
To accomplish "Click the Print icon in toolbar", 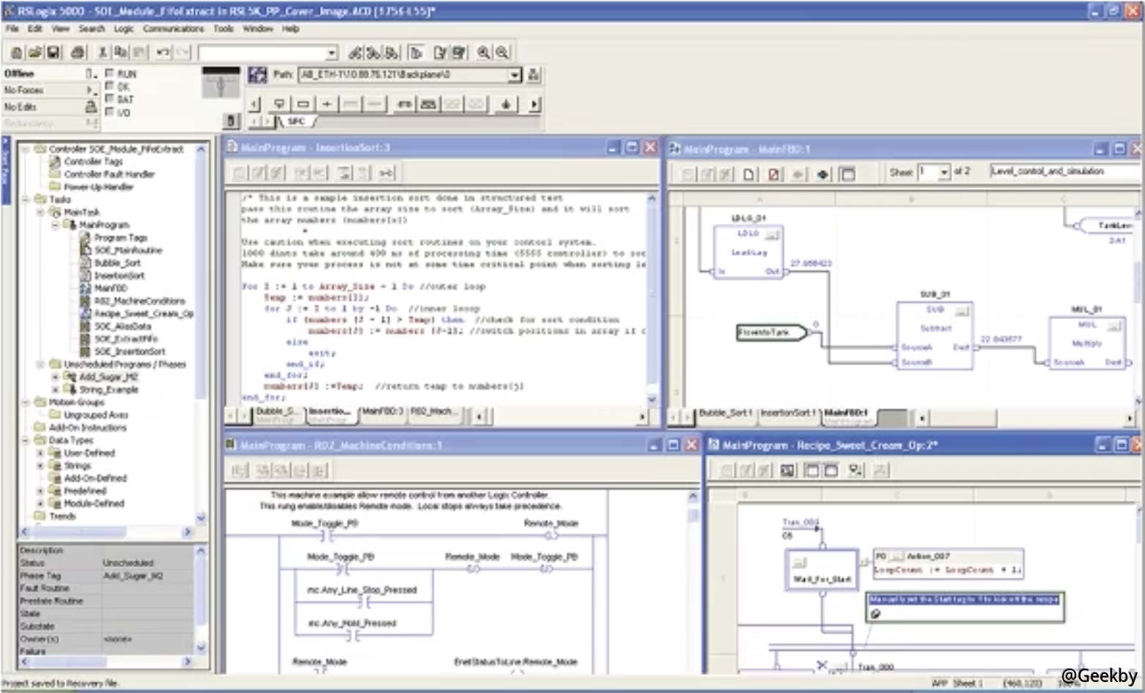I will [78, 52].
